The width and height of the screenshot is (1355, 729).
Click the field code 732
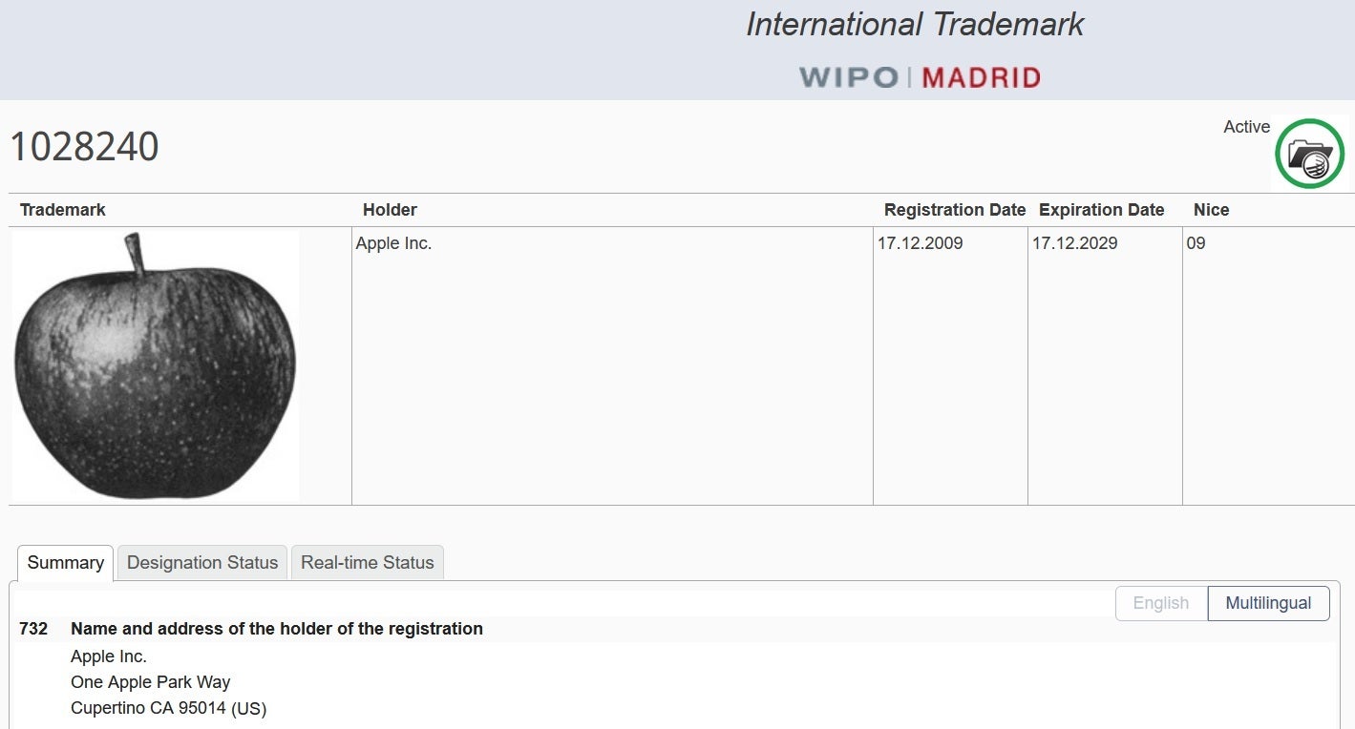[33, 629]
